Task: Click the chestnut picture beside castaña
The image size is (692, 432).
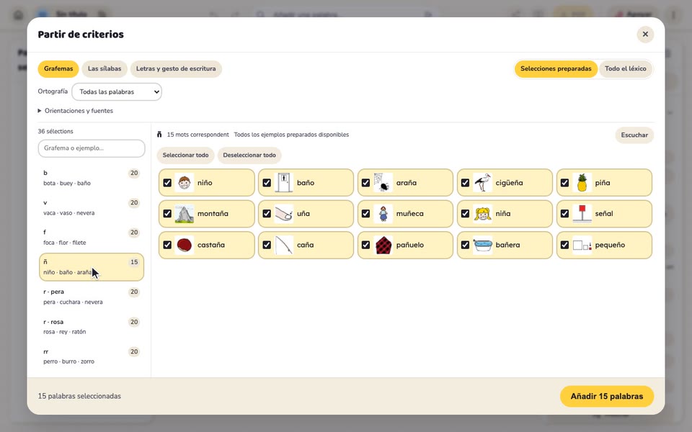Action: 184,245
